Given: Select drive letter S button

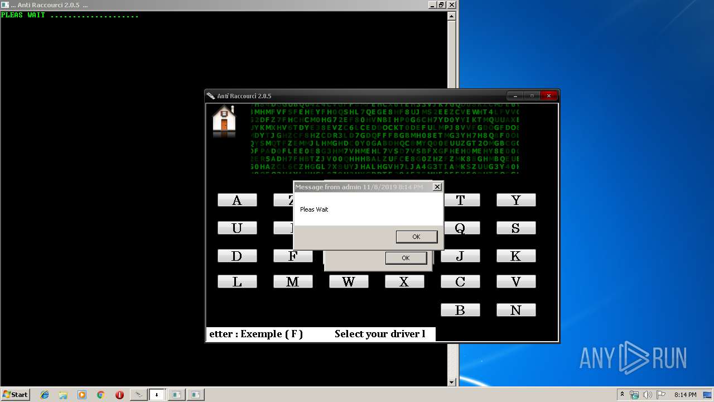Looking at the screenshot, I should [x=516, y=228].
